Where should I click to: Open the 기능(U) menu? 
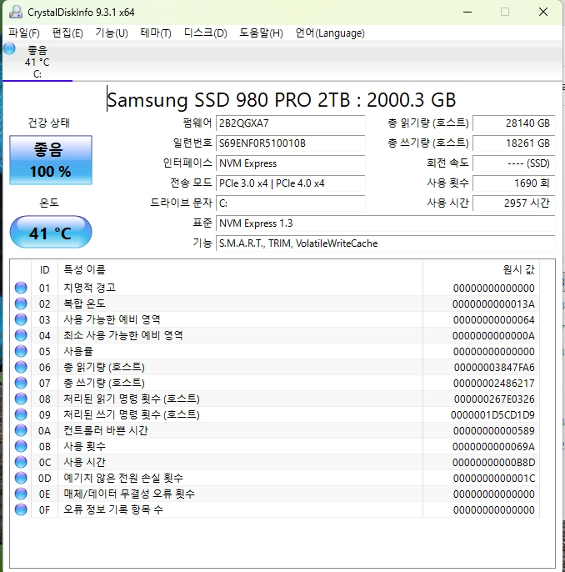coord(112,33)
